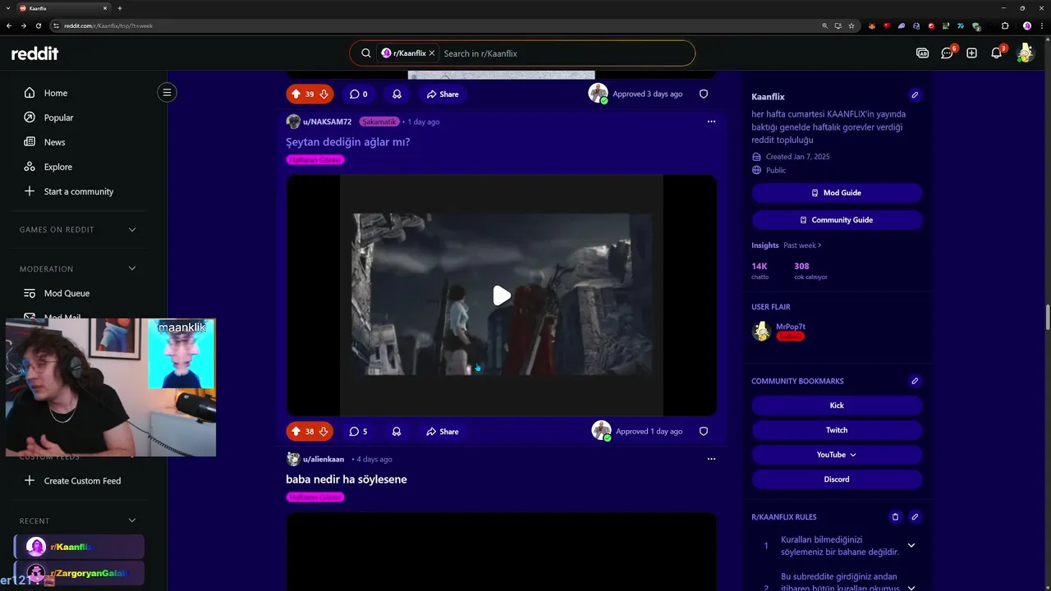Open the Kick bookmark

coord(837,405)
